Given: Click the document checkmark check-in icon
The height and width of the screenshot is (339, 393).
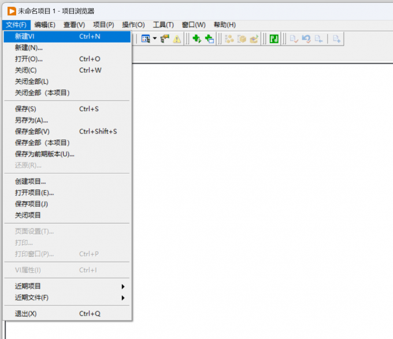Looking at the screenshot, I should point(294,39).
